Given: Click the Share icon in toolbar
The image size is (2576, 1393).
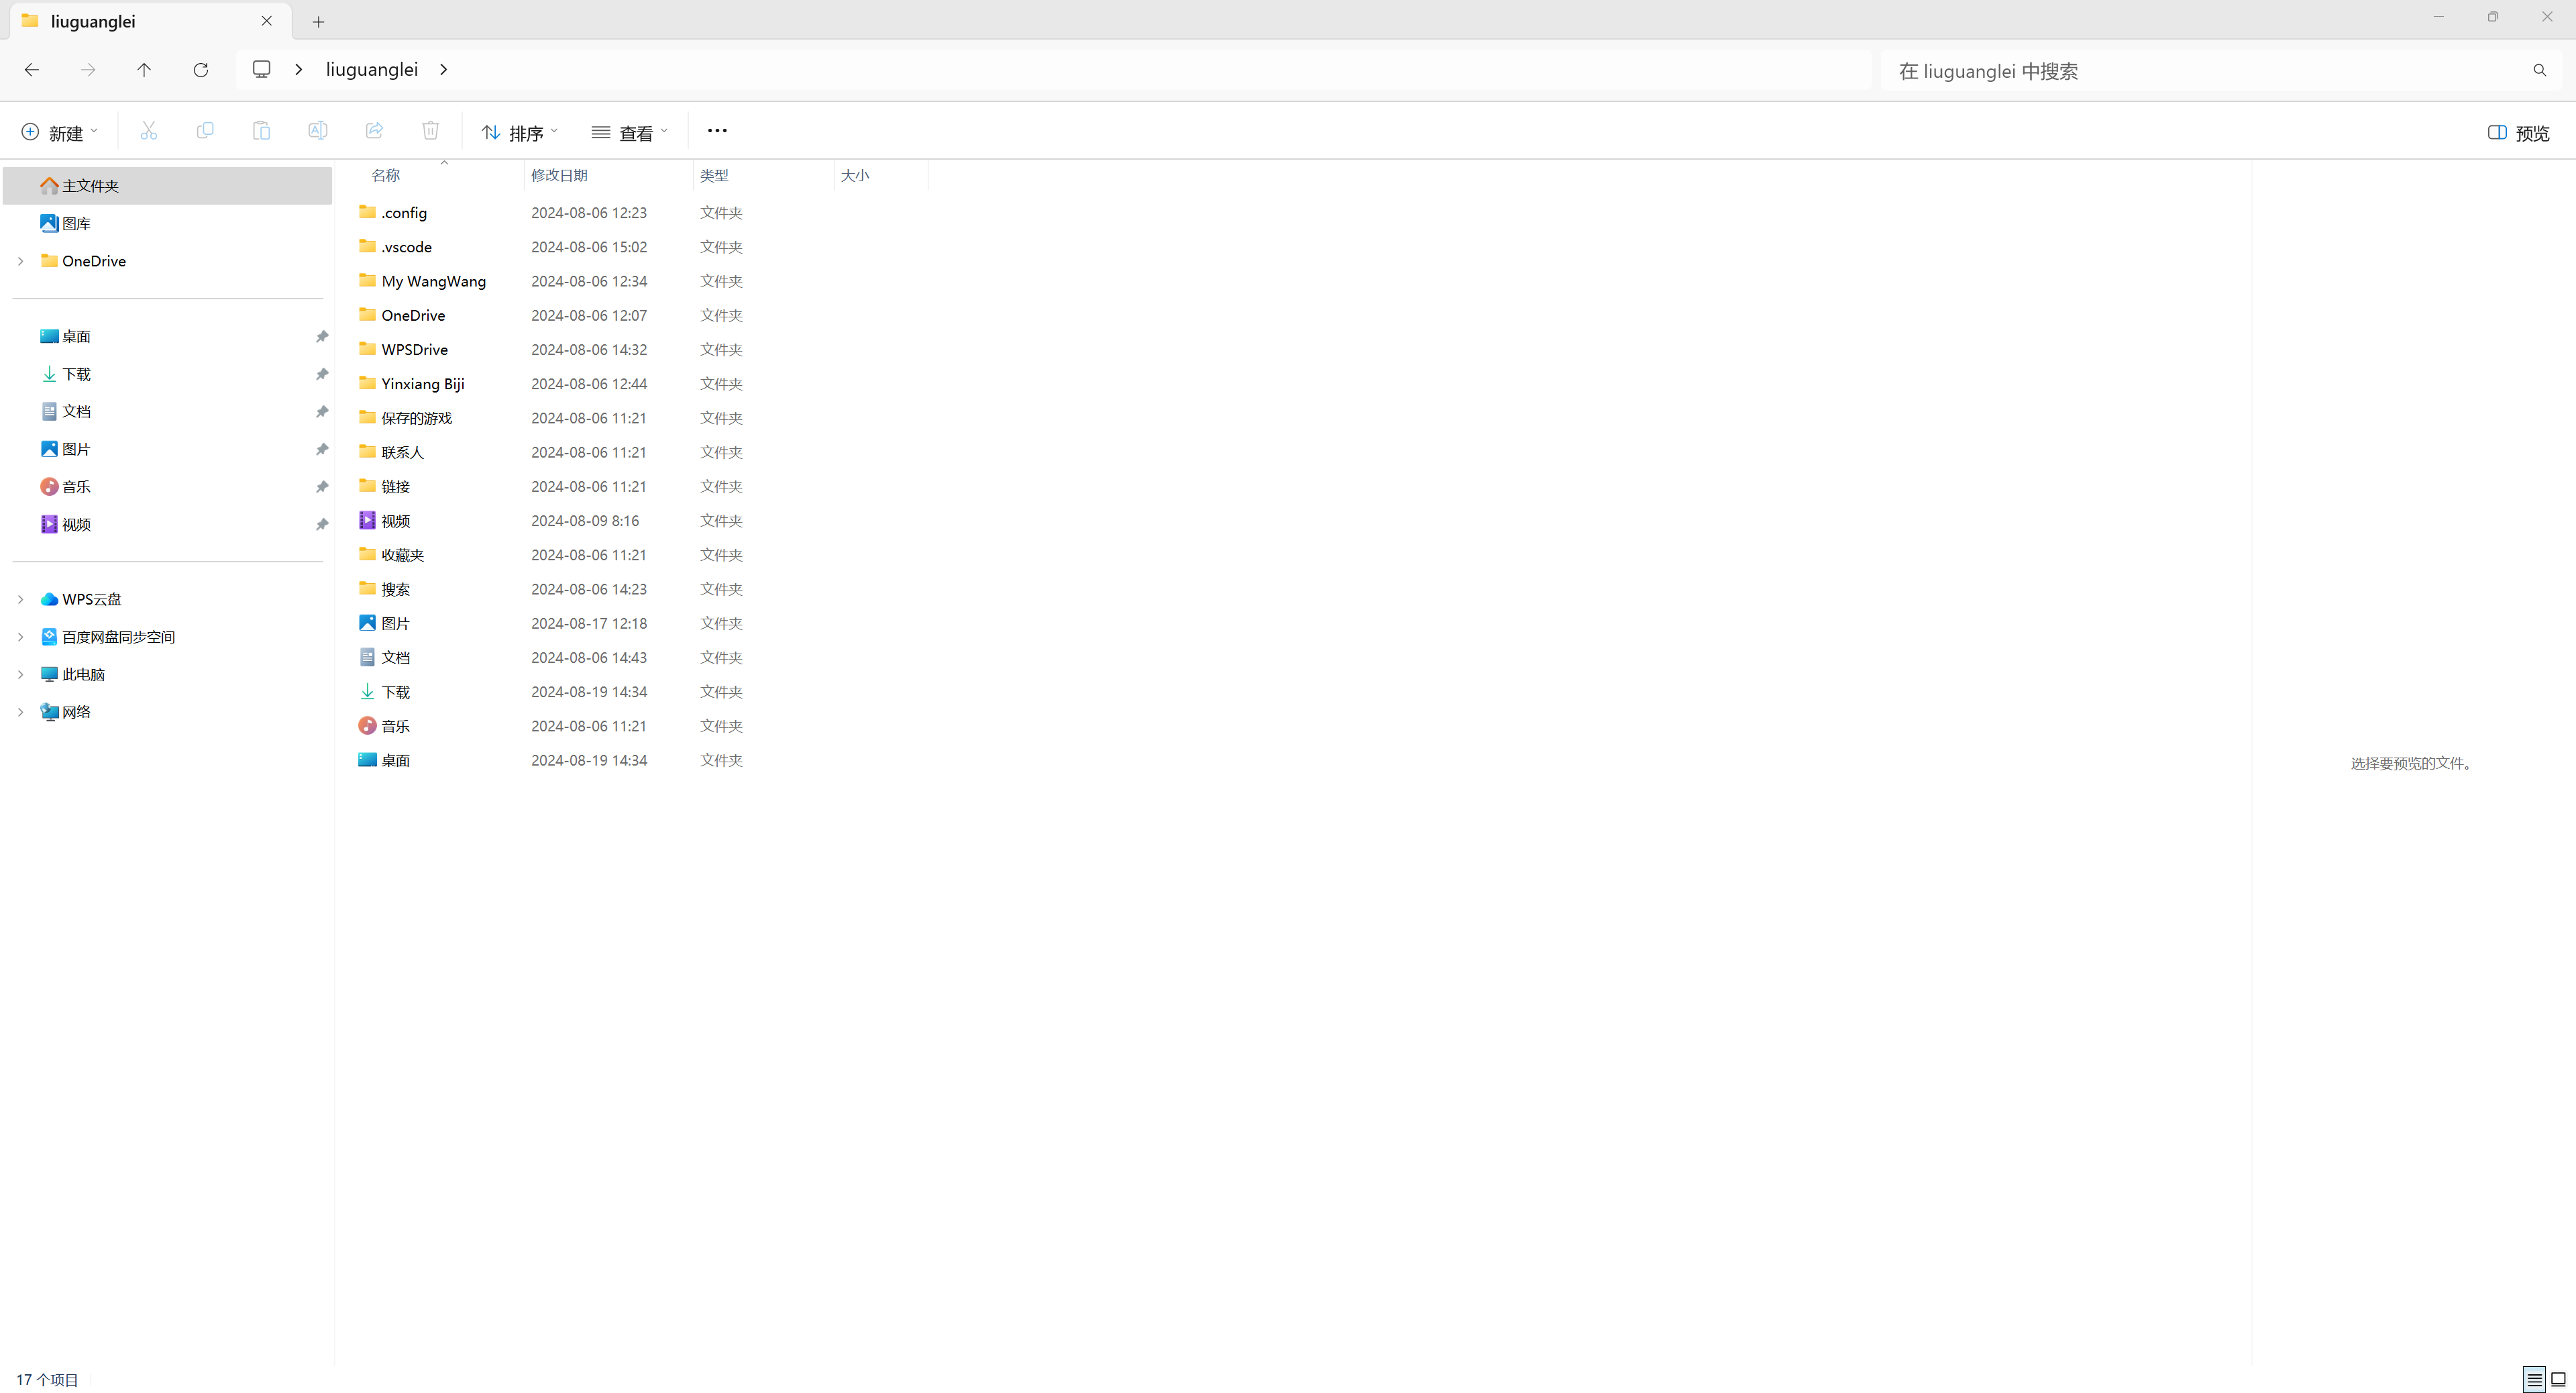Looking at the screenshot, I should pos(374,131).
